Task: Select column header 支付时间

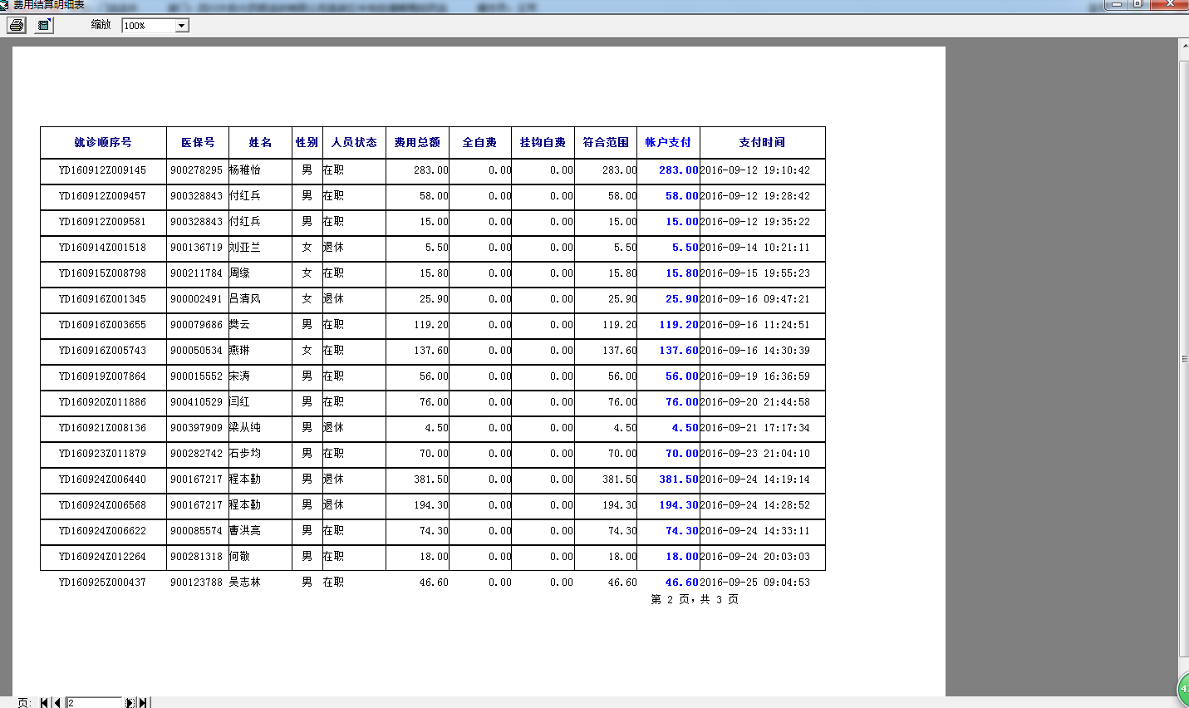Action: (762, 142)
